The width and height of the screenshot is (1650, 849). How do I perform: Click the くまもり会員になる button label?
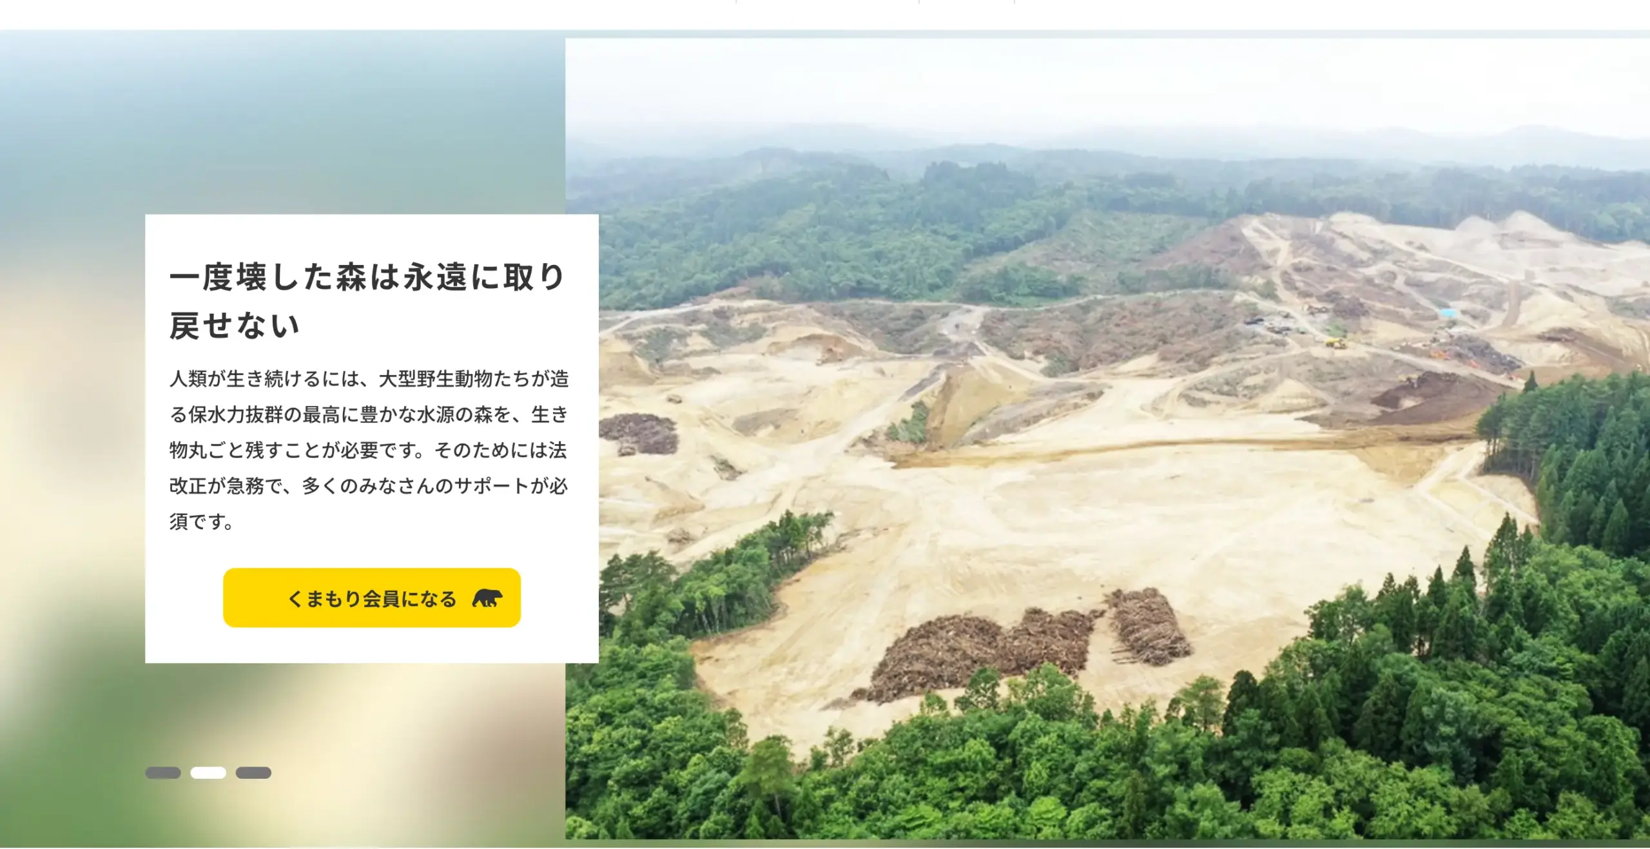[x=372, y=599]
